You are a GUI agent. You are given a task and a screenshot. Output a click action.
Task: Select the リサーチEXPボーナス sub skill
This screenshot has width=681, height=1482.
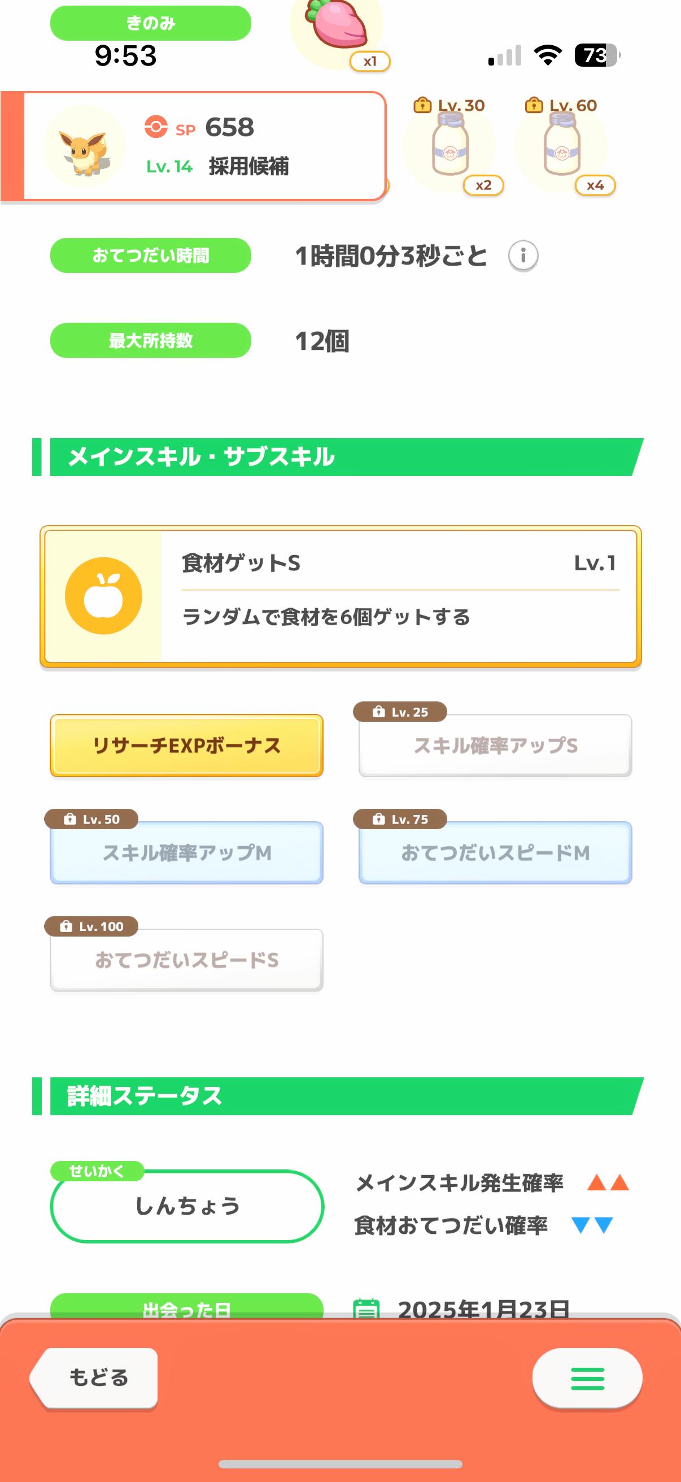[187, 746]
